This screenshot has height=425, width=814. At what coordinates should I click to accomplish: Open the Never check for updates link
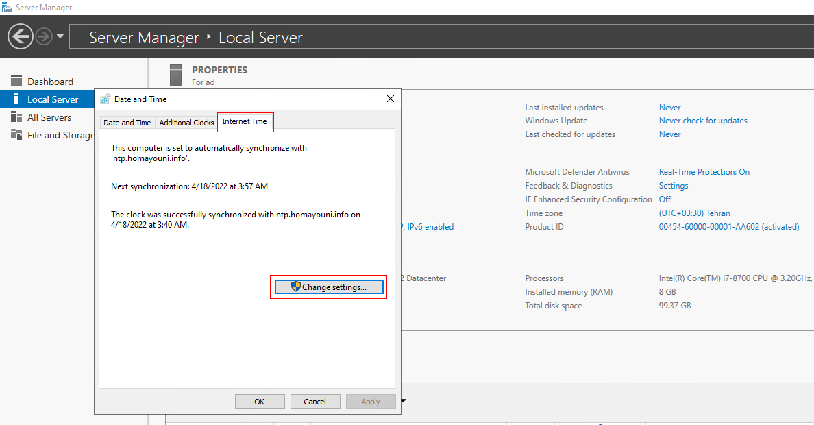coord(703,121)
